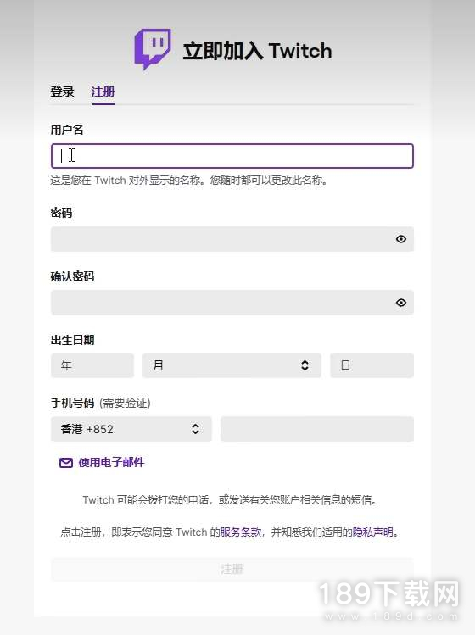
Task: Focus the 用户名 input field
Action: (x=232, y=156)
